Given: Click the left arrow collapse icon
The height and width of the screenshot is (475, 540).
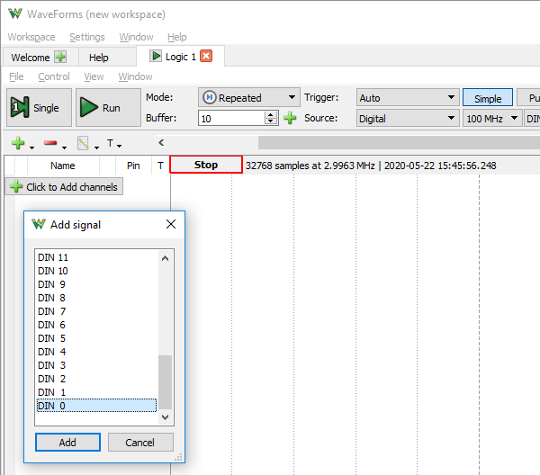Looking at the screenshot, I should [161, 142].
